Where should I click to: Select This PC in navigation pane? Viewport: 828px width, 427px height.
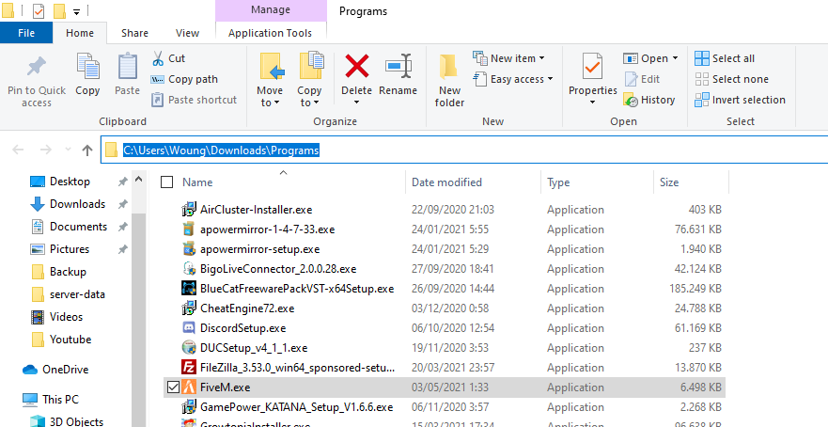59,400
